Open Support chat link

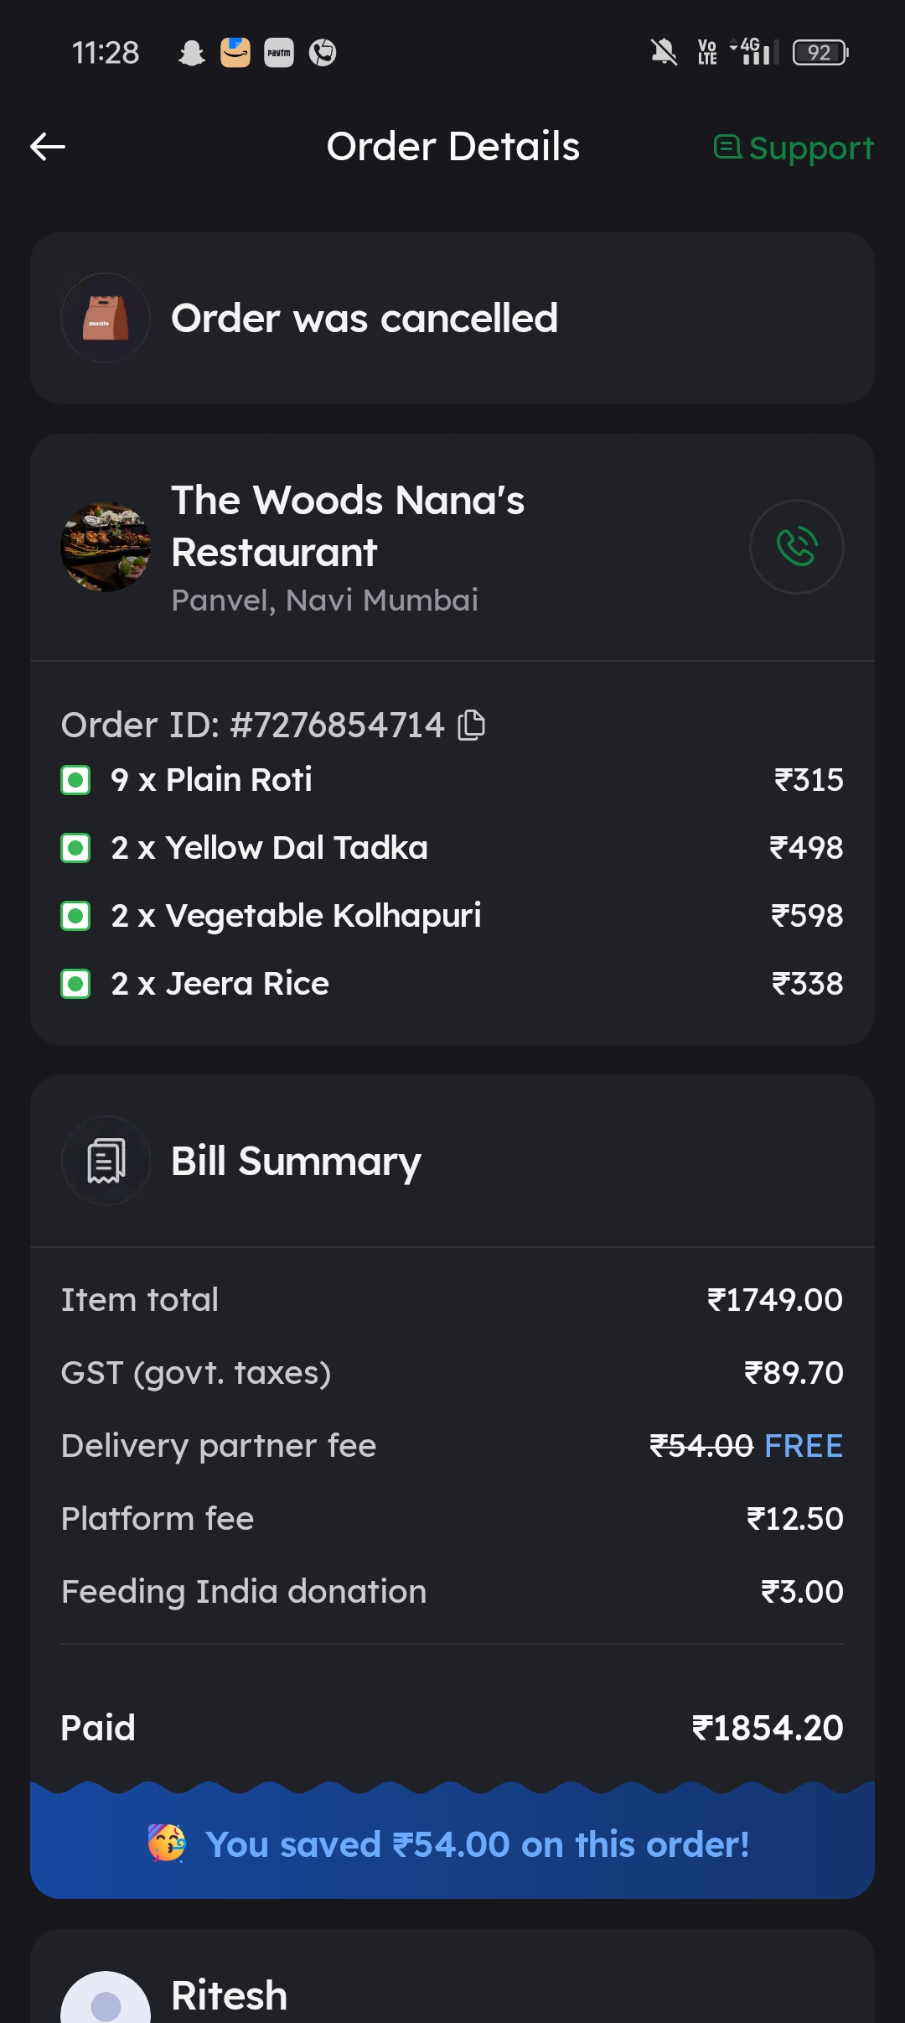tap(794, 148)
